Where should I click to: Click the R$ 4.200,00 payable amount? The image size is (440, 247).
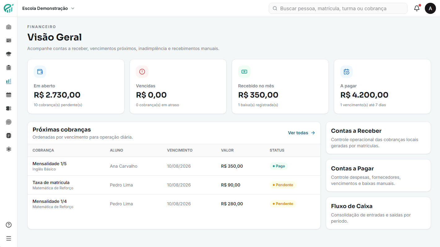[364, 95]
